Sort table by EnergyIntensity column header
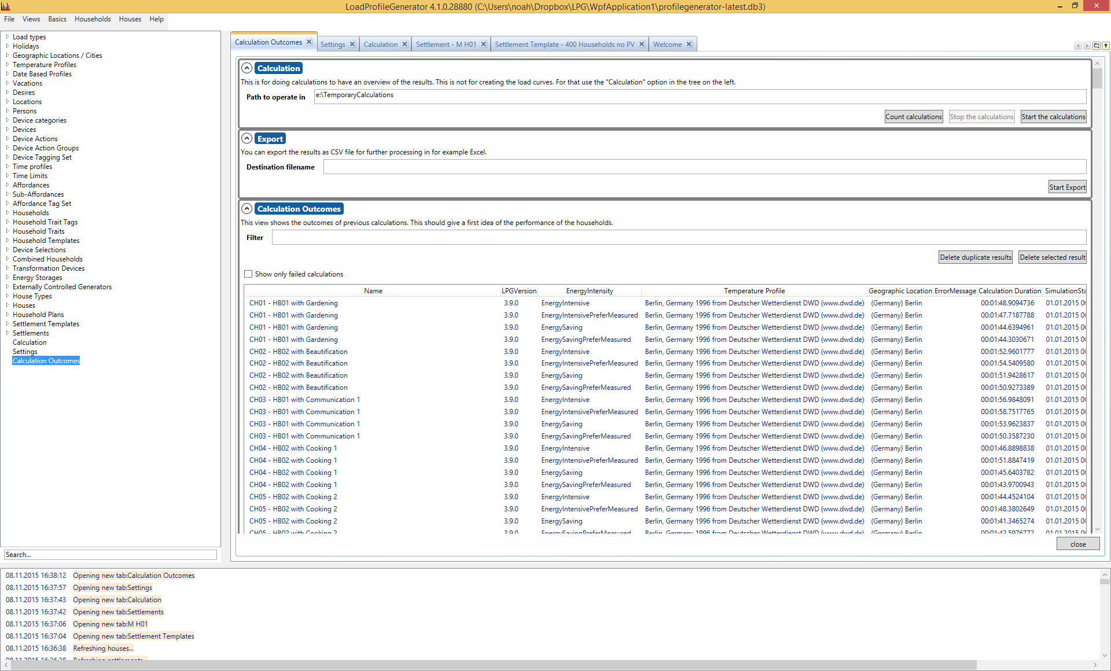This screenshot has width=1111, height=671. (x=589, y=291)
